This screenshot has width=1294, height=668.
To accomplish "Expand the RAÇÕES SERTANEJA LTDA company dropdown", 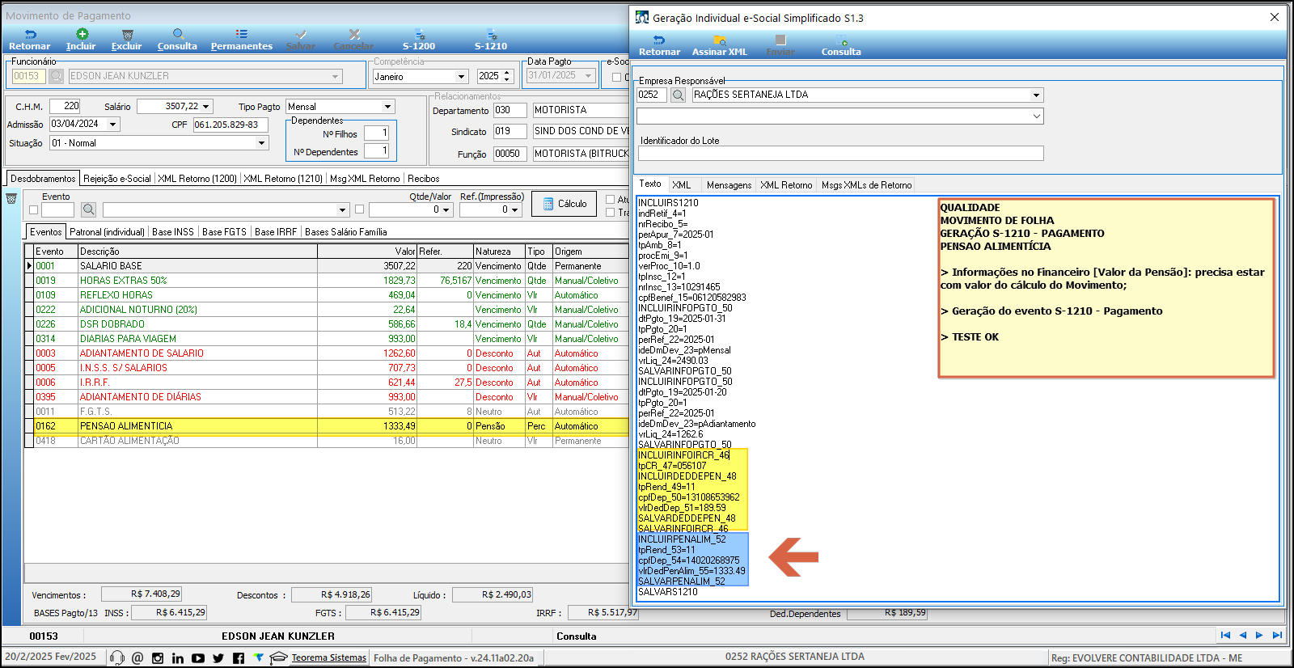I will 1036,95.
